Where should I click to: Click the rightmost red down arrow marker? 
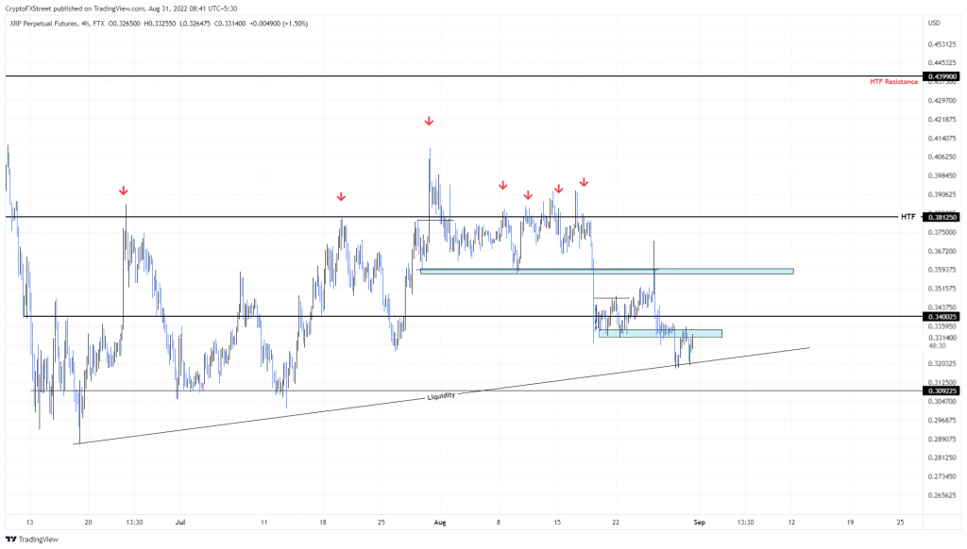(x=584, y=182)
